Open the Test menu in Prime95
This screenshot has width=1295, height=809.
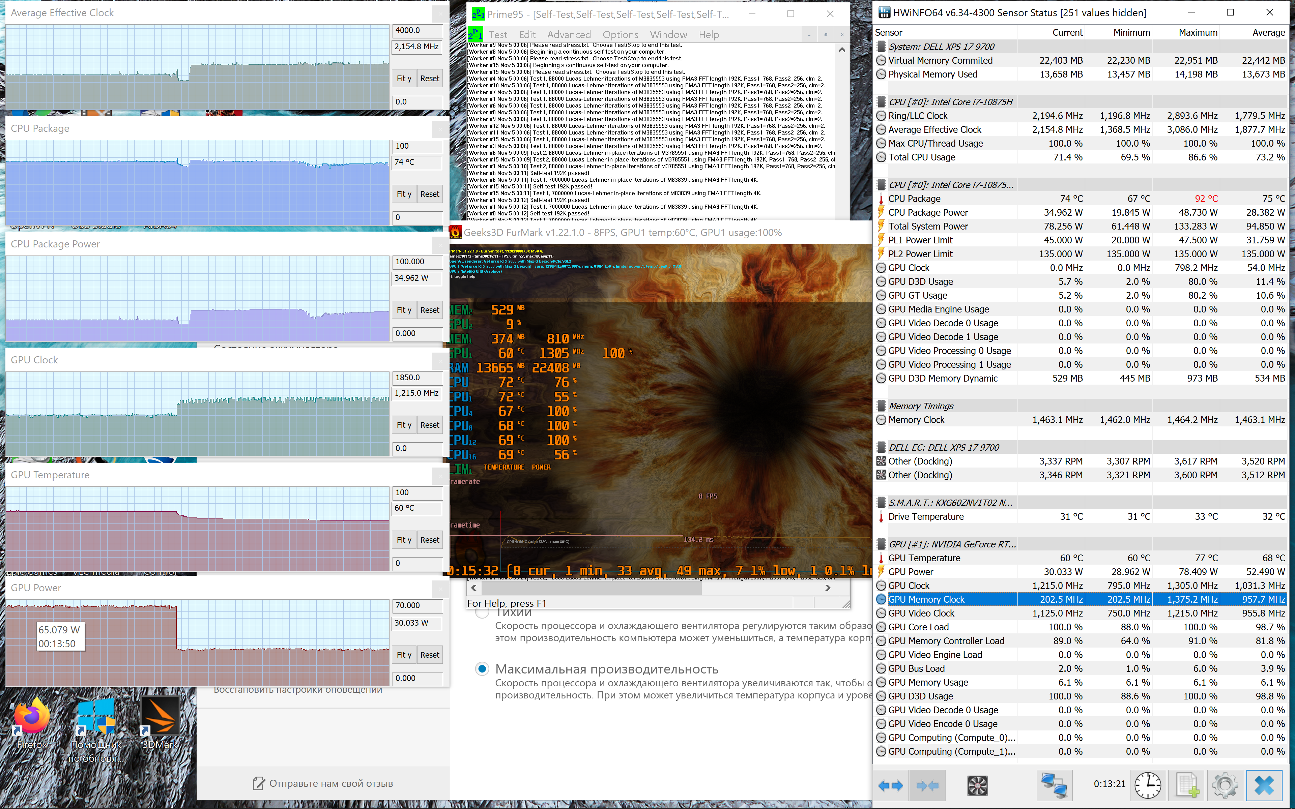click(x=498, y=35)
